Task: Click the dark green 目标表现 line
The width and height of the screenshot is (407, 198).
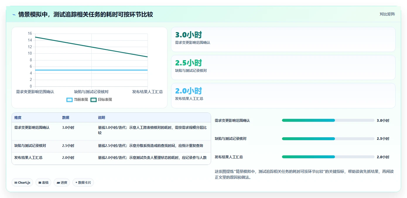Action: [x=91, y=47]
